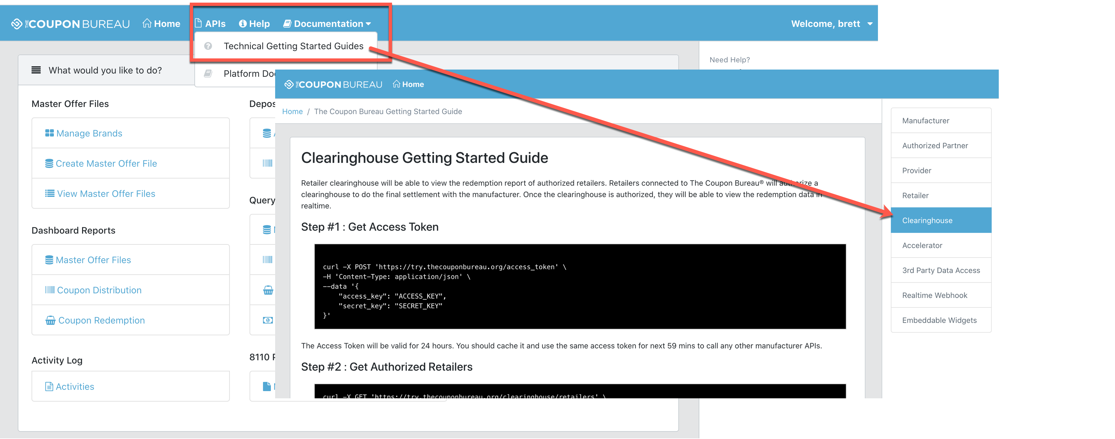1115x439 pixels.
Task: Select the Accelerator guide category
Action: 939,245
